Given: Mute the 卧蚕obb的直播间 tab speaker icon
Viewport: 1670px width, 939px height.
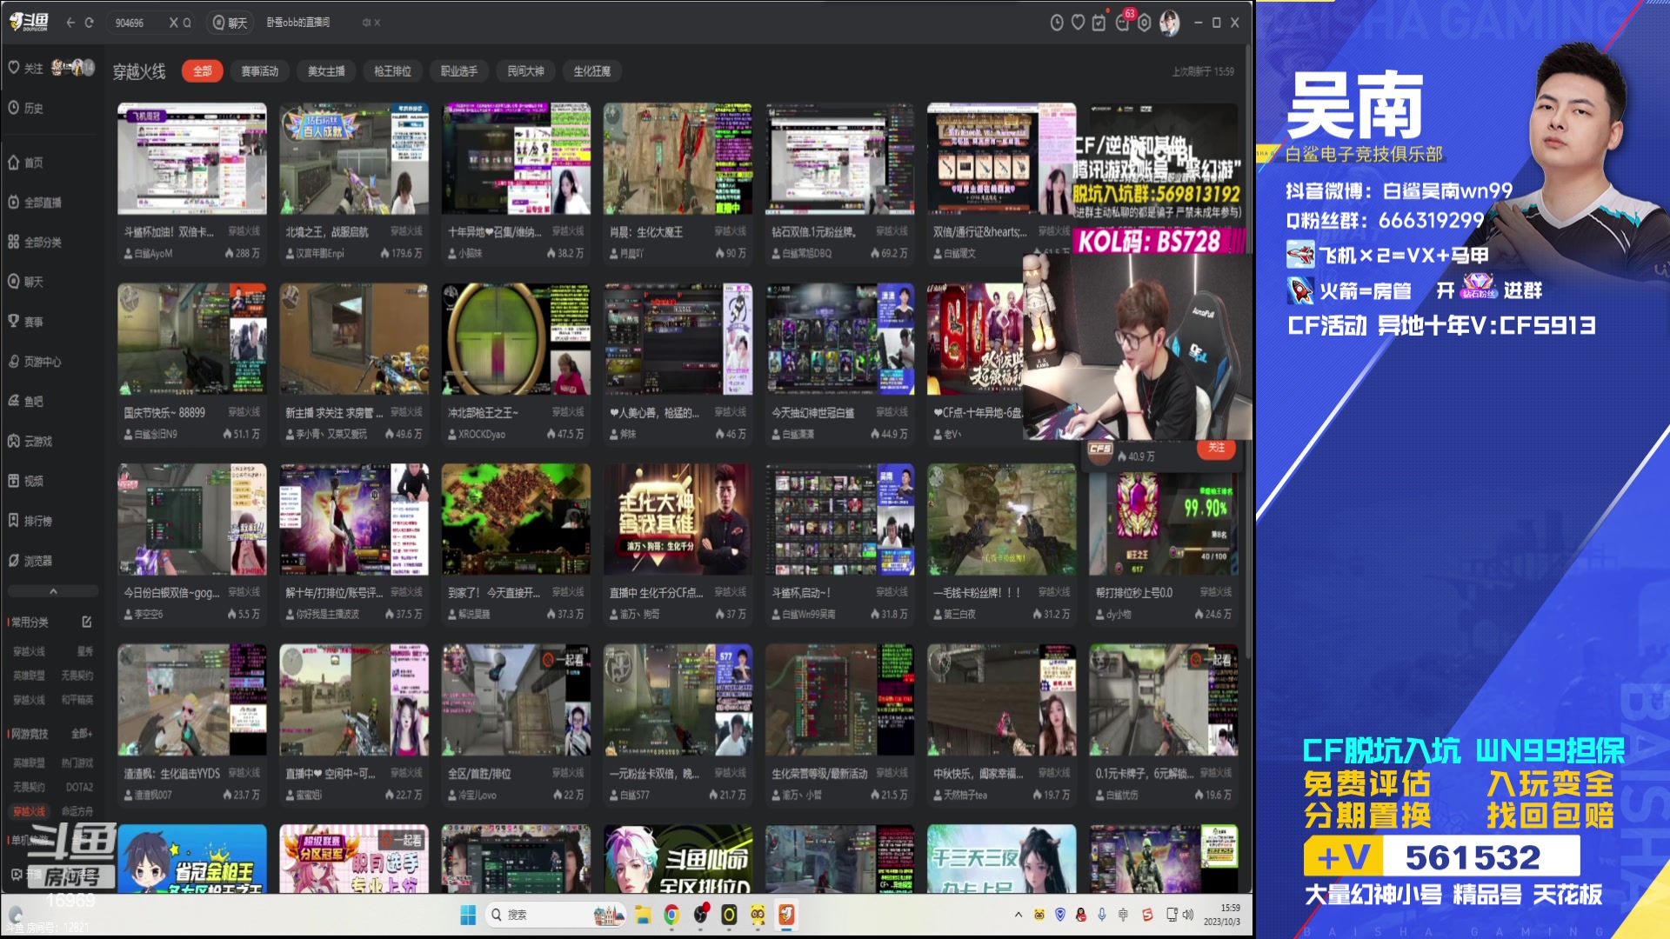Looking at the screenshot, I should tap(366, 23).
